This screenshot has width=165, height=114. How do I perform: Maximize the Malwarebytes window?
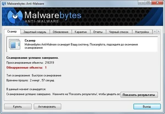pyautogui.click(x=148, y=2)
